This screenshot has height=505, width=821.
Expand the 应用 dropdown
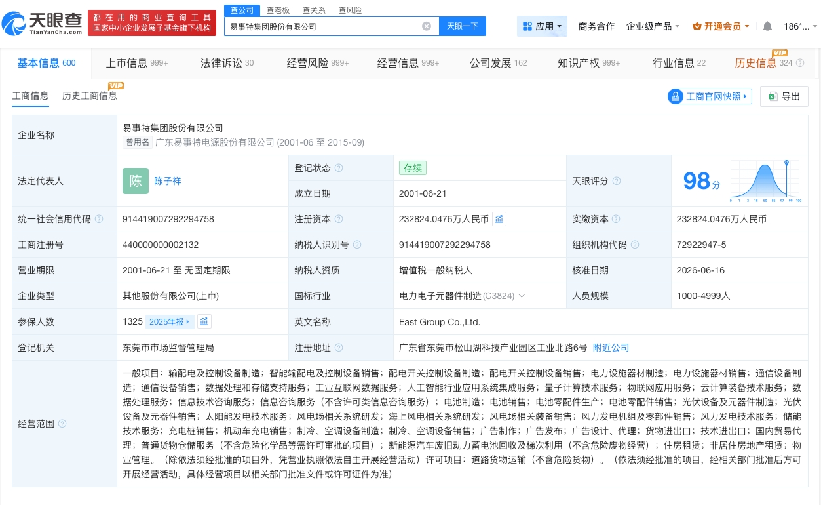(559, 27)
